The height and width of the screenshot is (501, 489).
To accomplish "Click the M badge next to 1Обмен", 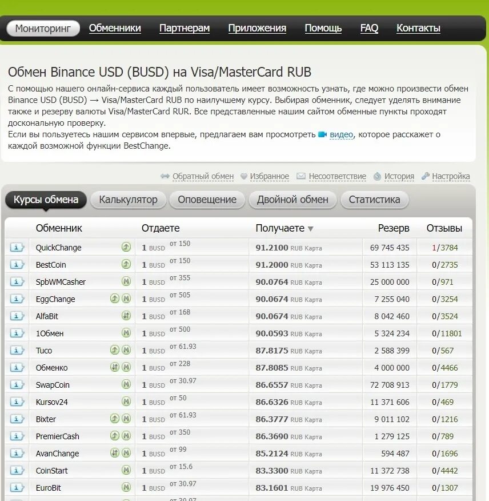I will click(x=126, y=333).
